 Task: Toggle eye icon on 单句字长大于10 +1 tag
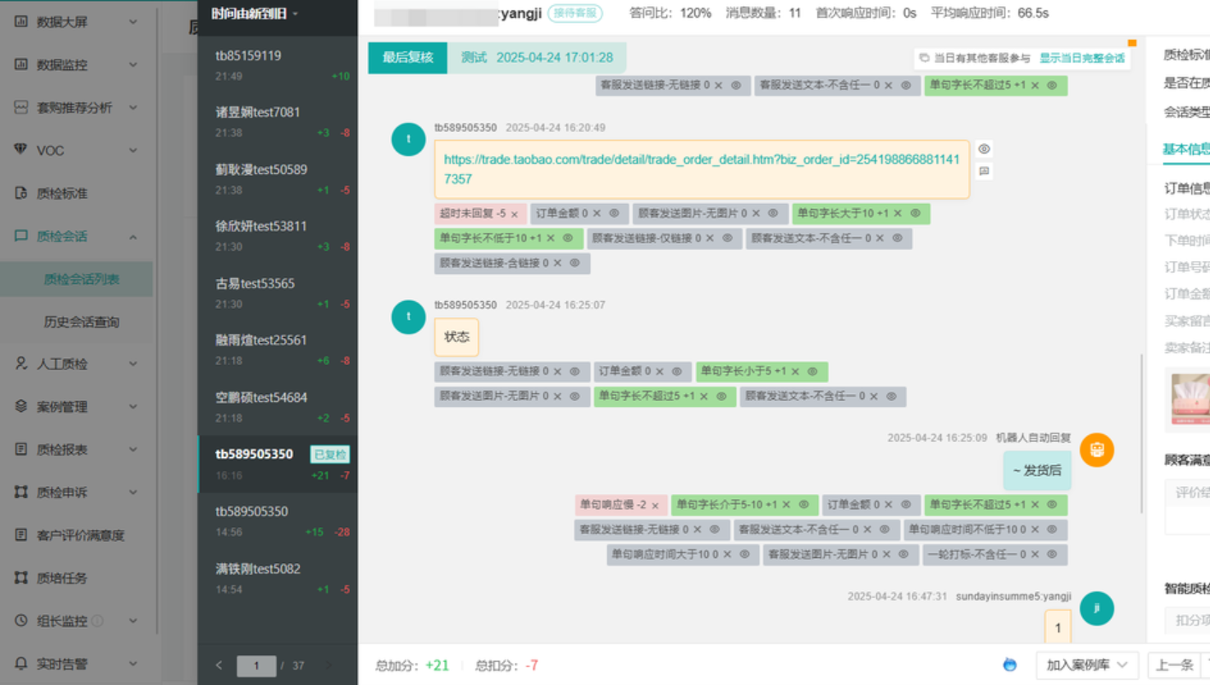(915, 213)
